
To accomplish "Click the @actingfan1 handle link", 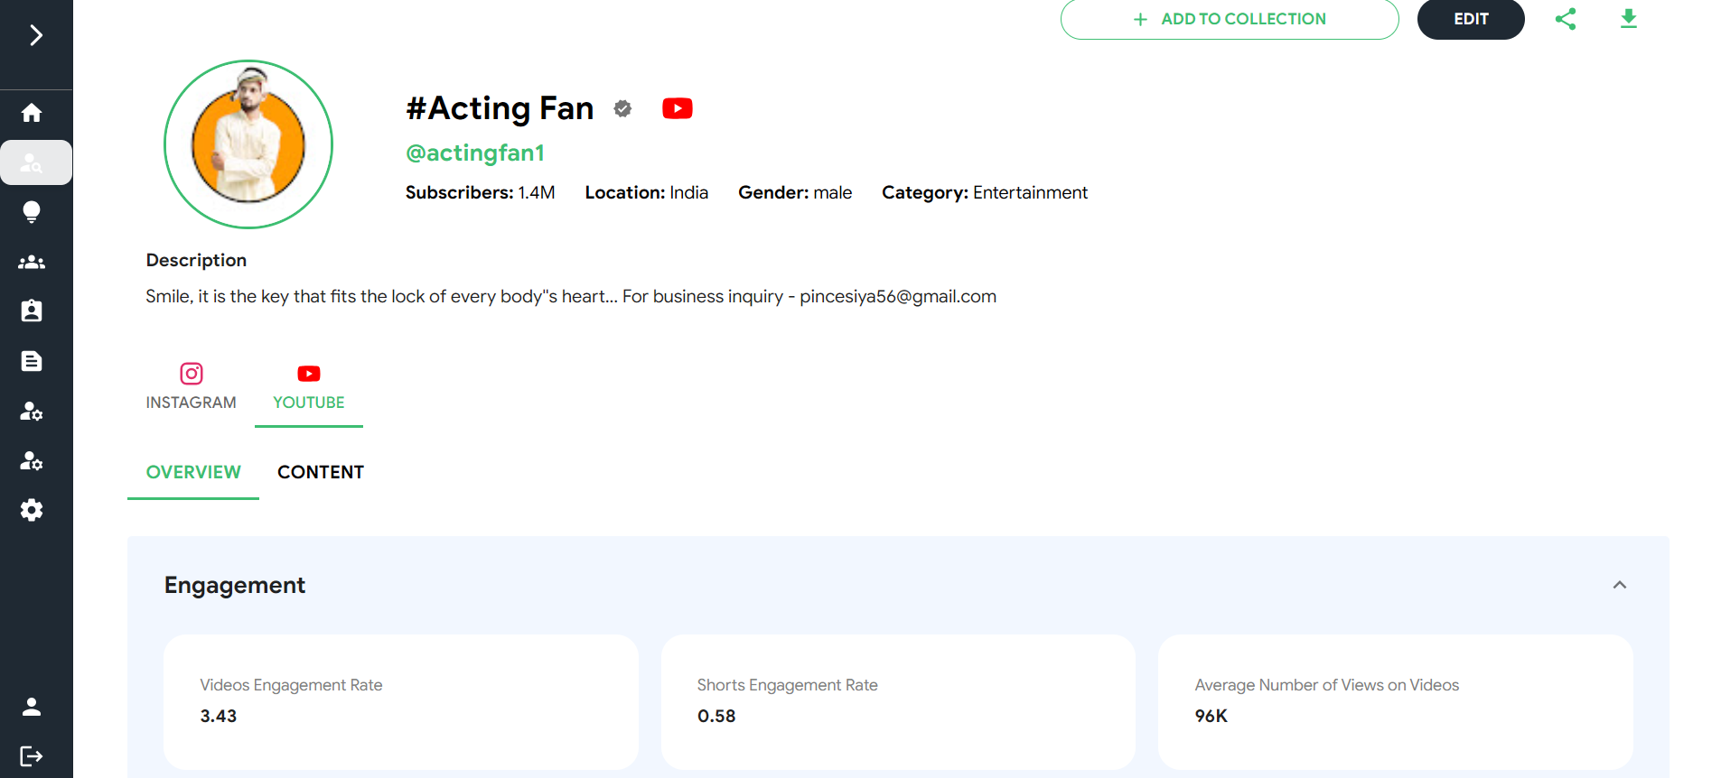I will tap(475, 153).
